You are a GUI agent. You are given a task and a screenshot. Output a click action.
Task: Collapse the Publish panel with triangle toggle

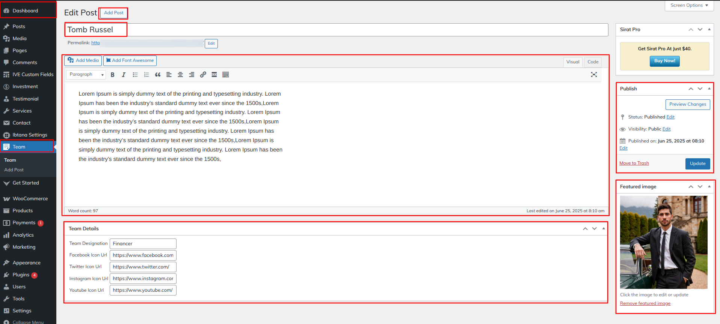point(709,89)
